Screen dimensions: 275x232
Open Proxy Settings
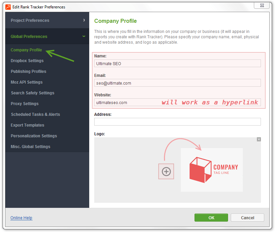coord(24,103)
